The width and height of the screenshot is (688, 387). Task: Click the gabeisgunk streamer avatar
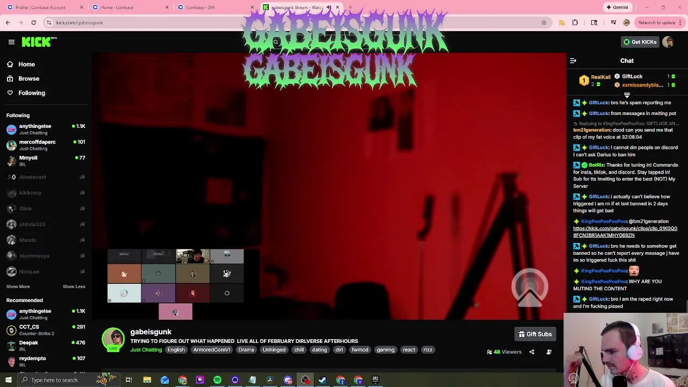pyautogui.click(x=113, y=339)
